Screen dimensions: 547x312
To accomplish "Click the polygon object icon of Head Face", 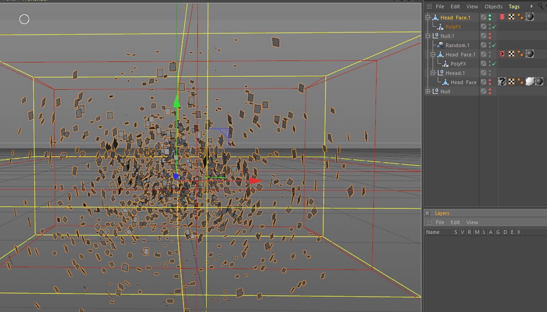I will coord(445,82).
